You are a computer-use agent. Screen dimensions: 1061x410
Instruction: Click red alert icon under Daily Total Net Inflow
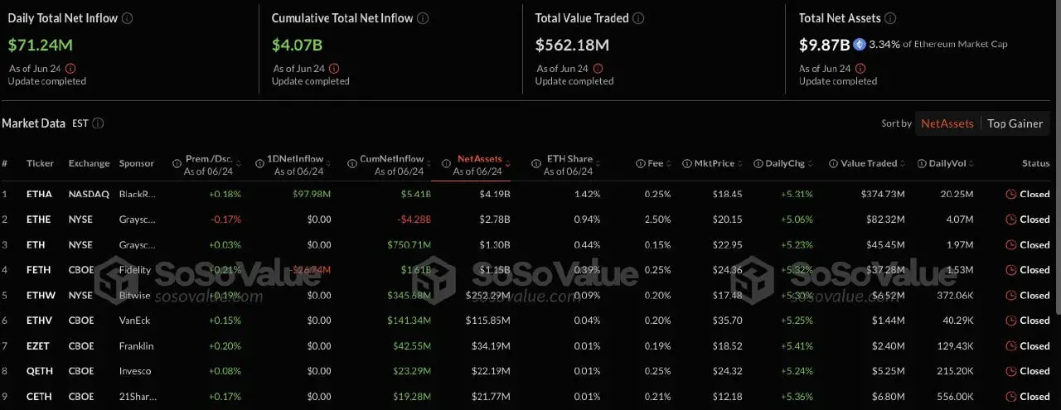coord(70,69)
